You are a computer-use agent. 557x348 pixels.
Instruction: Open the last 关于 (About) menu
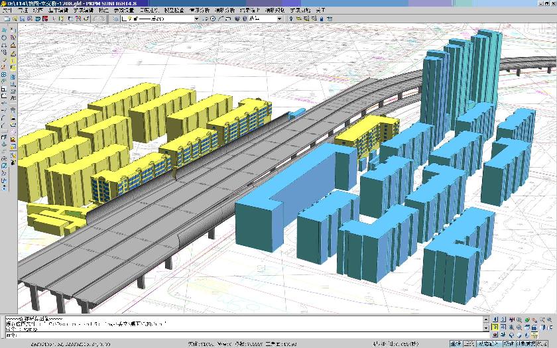tap(320, 11)
